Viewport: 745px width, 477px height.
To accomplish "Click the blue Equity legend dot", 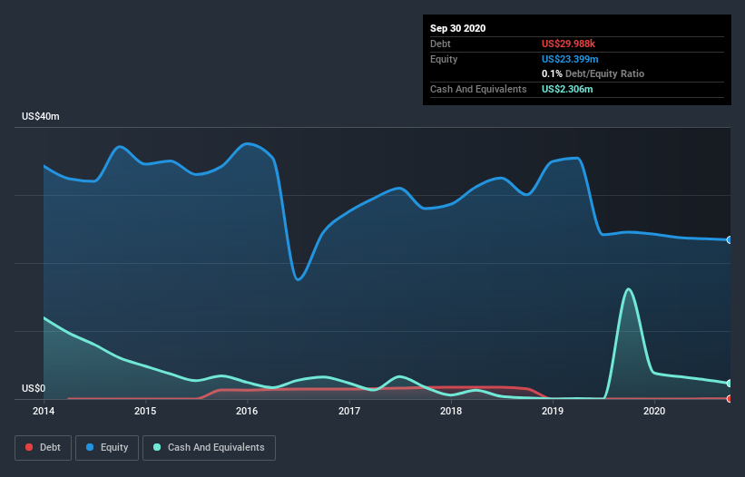I will click(92, 448).
